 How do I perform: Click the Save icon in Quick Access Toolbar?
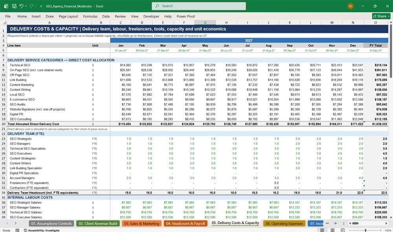[14, 6]
